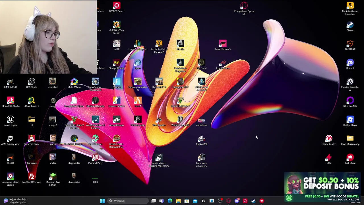Open the GIMP 2.10.38 shortcut
Image resolution: width=364 pixels, height=205 pixels.
(11, 83)
